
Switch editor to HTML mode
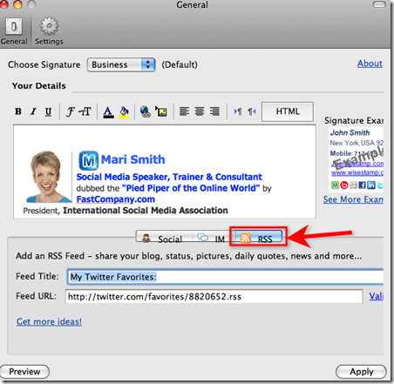[x=288, y=111]
